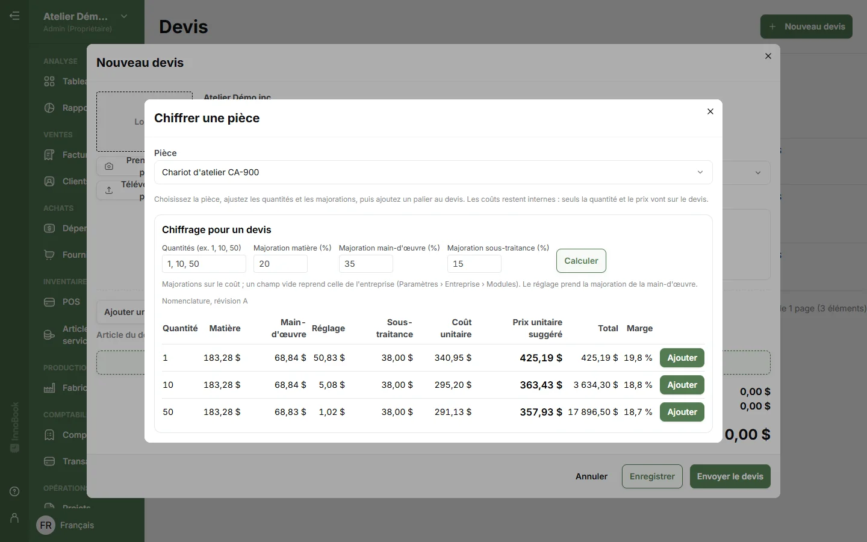867x542 pixels.
Task: Focus the Majoration matière input
Action: tap(281, 264)
